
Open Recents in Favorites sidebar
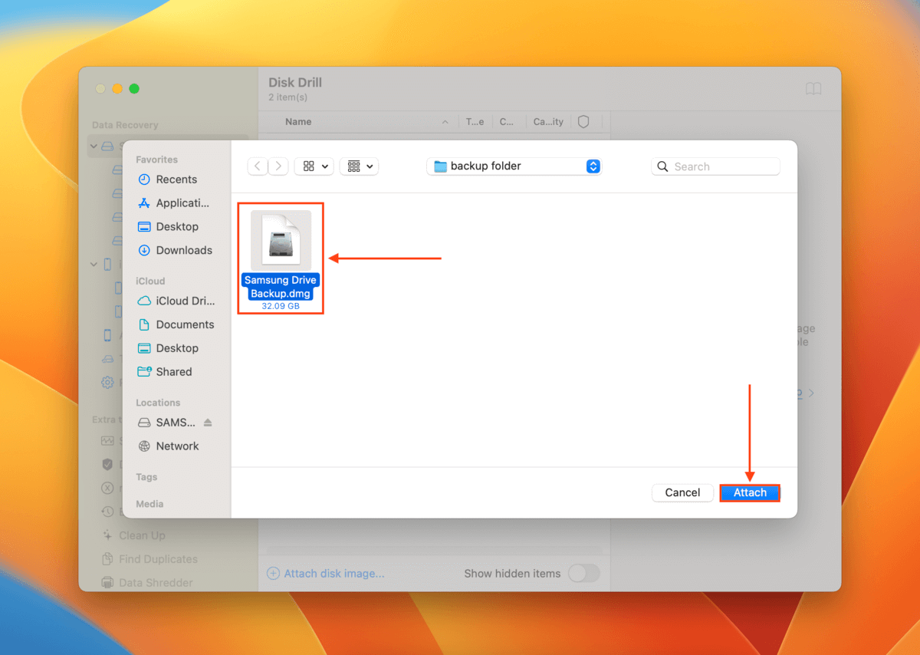point(176,179)
